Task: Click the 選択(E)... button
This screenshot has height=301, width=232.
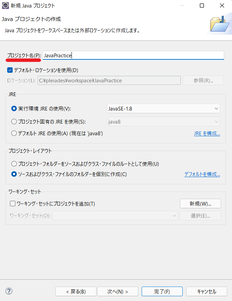Action: pyautogui.click(x=201, y=216)
